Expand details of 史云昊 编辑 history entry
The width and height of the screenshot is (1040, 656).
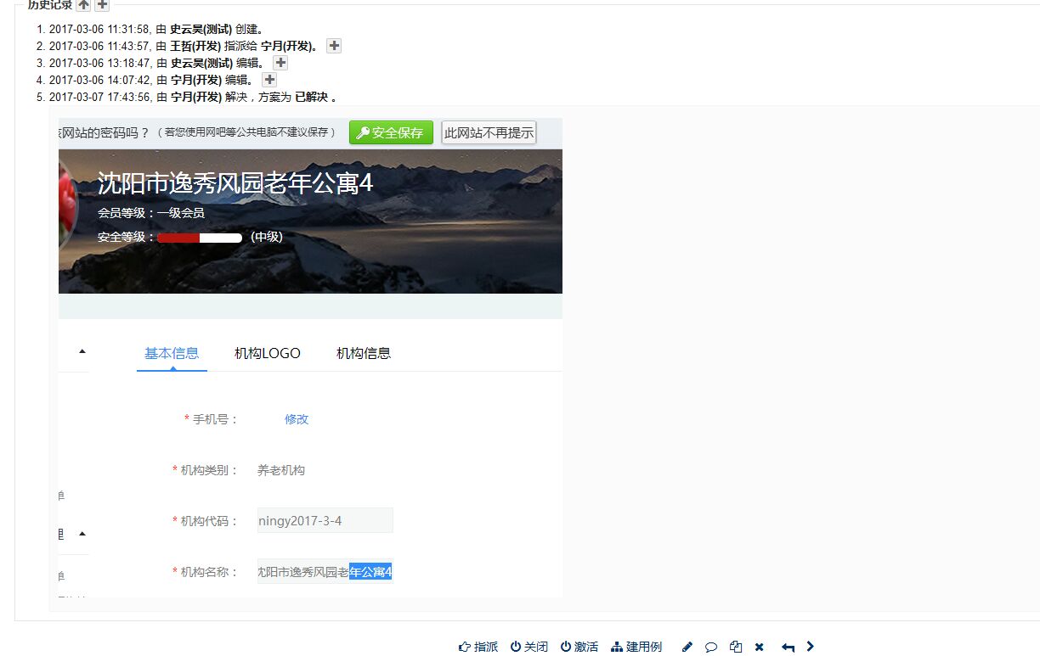(x=280, y=63)
